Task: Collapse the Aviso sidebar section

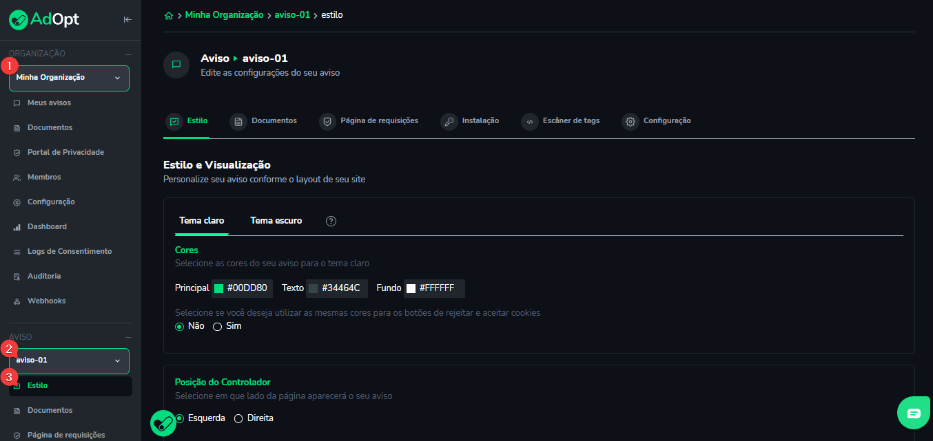Action: tap(128, 337)
